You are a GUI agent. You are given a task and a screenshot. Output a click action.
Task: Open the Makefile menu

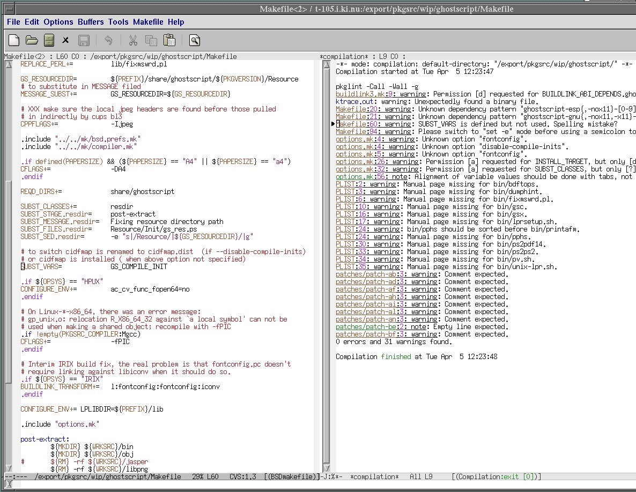pos(148,22)
